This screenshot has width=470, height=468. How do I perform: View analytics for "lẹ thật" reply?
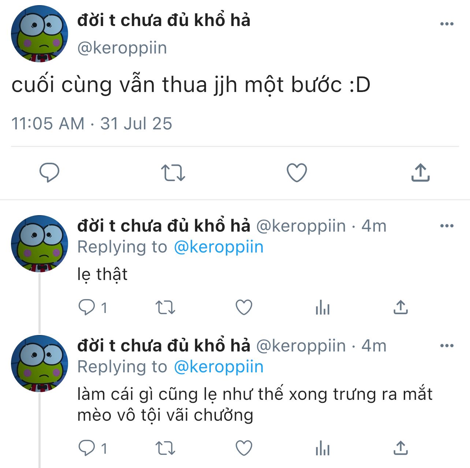[x=322, y=307]
